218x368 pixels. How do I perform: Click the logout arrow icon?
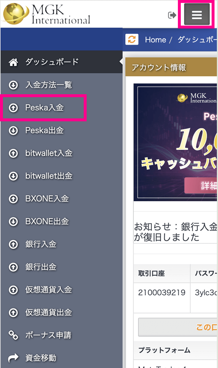point(172,15)
